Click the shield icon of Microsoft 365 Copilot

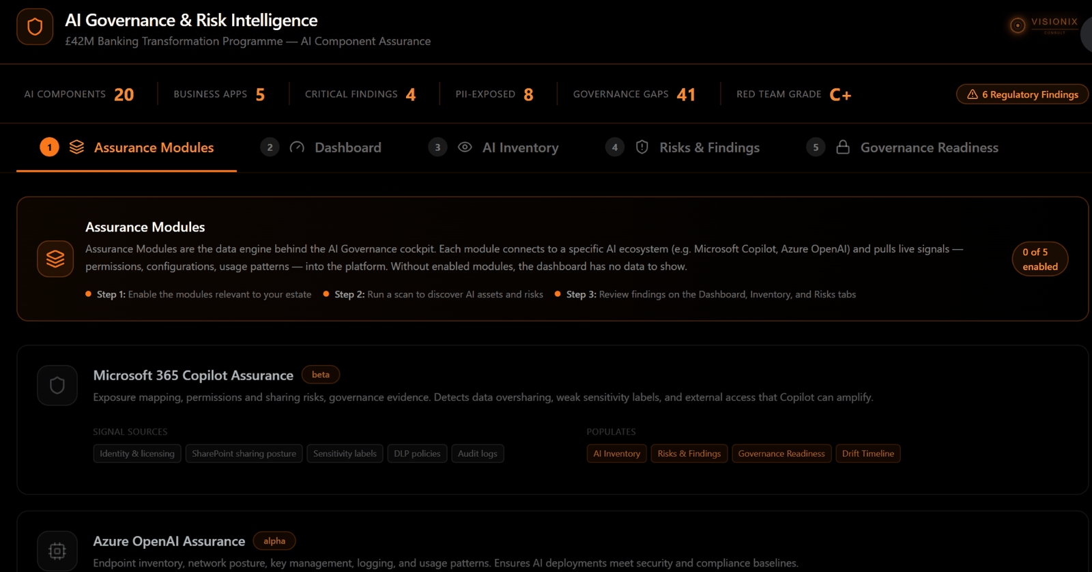pos(57,386)
